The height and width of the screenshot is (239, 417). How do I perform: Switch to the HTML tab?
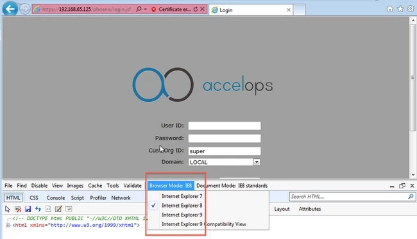13,198
